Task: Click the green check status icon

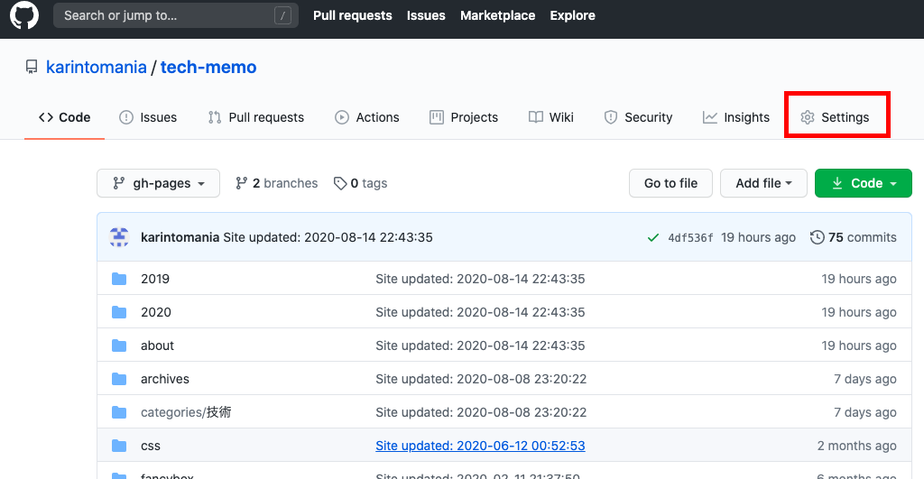Action: pyautogui.click(x=653, y=237)
